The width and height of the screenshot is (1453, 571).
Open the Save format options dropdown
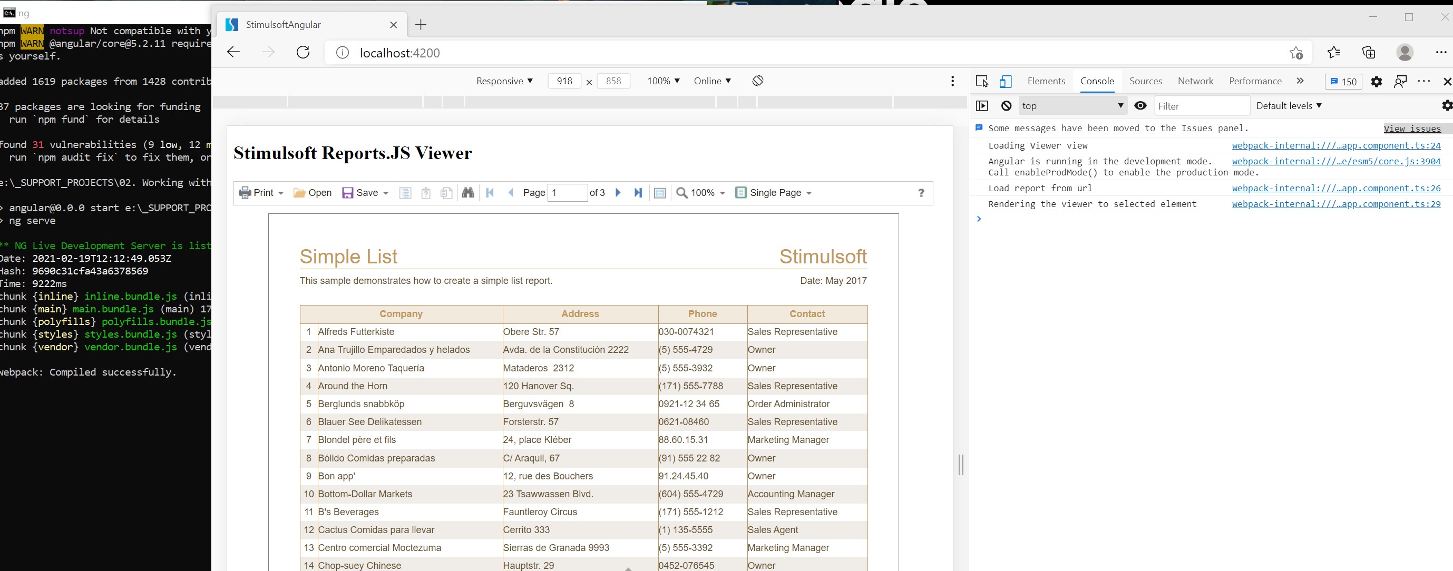coord(386,192)
